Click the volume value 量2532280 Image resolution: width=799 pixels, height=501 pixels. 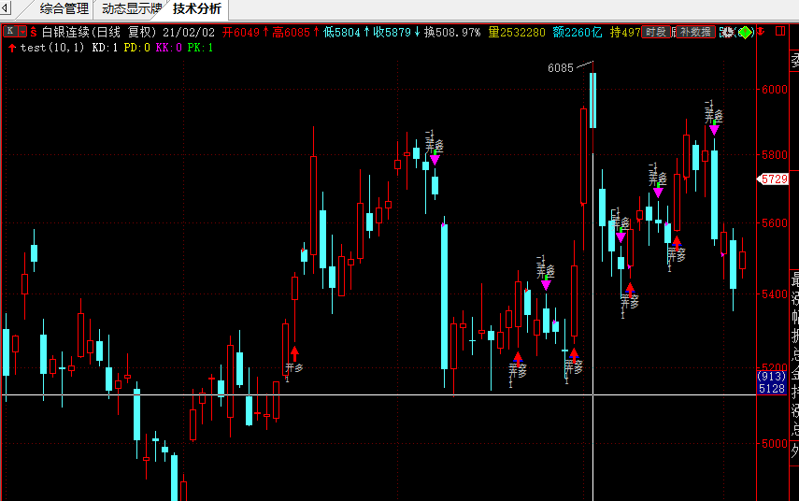(517, 32)
